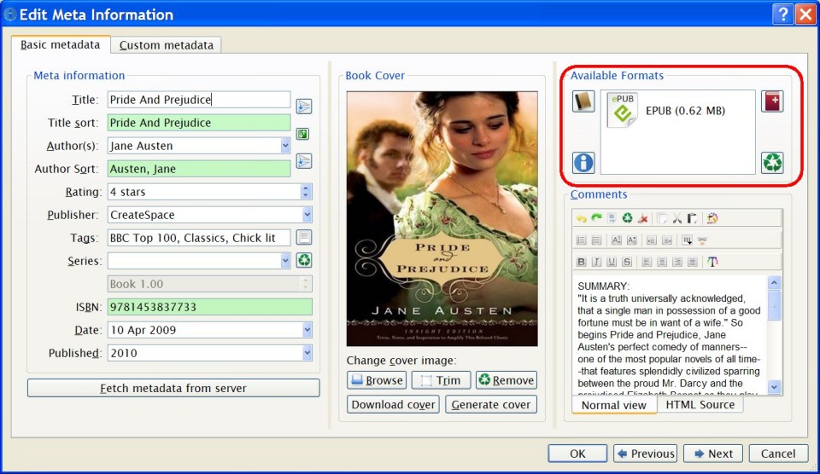Viewport: 820px width, 474px height.
Task: Open the Date calendar dropdown
Action: (307, 330)
